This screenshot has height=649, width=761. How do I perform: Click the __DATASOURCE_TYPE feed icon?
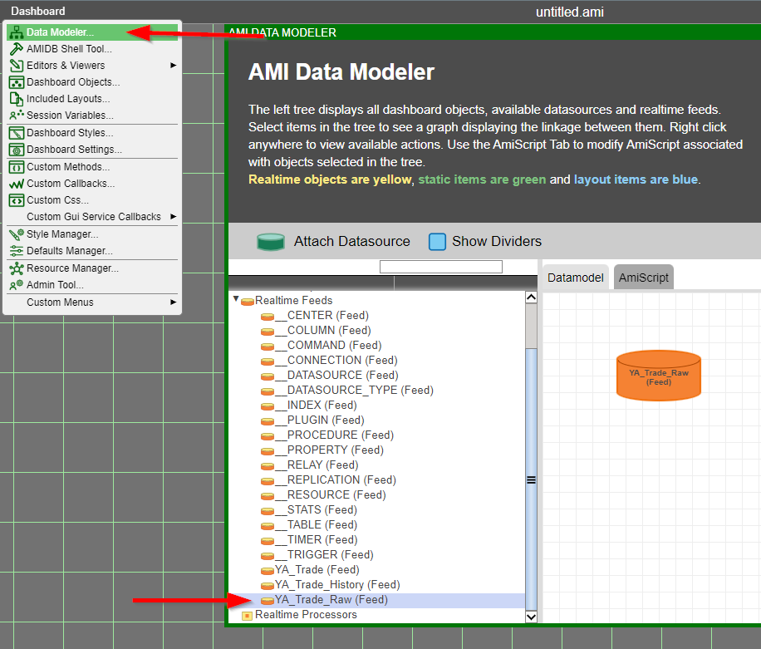268,391
